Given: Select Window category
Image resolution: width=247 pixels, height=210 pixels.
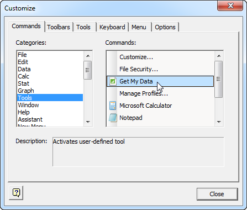Looking at the screenshot, I should [50, 105].
